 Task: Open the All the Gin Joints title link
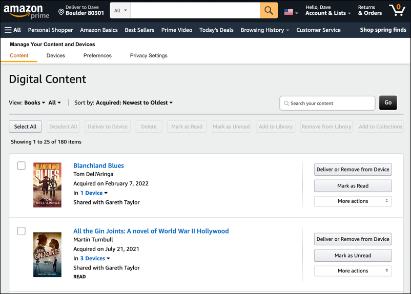pos(151,231)
